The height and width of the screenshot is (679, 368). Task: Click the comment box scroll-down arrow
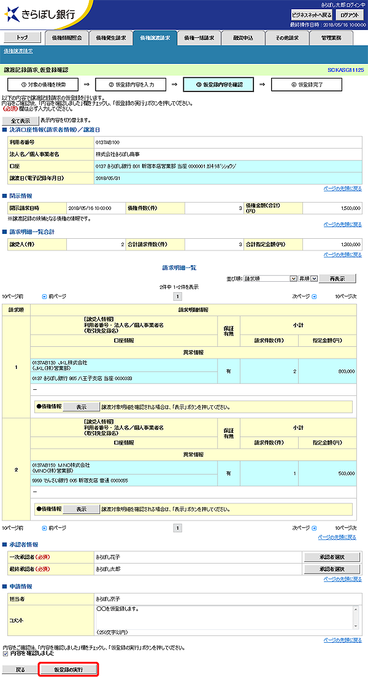pos(356,626)
